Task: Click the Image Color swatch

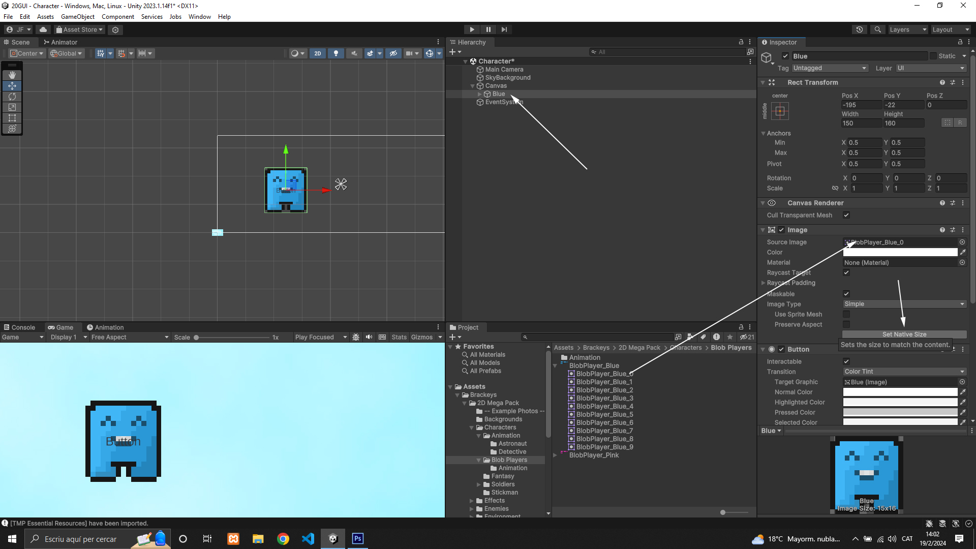Action: 900,252
